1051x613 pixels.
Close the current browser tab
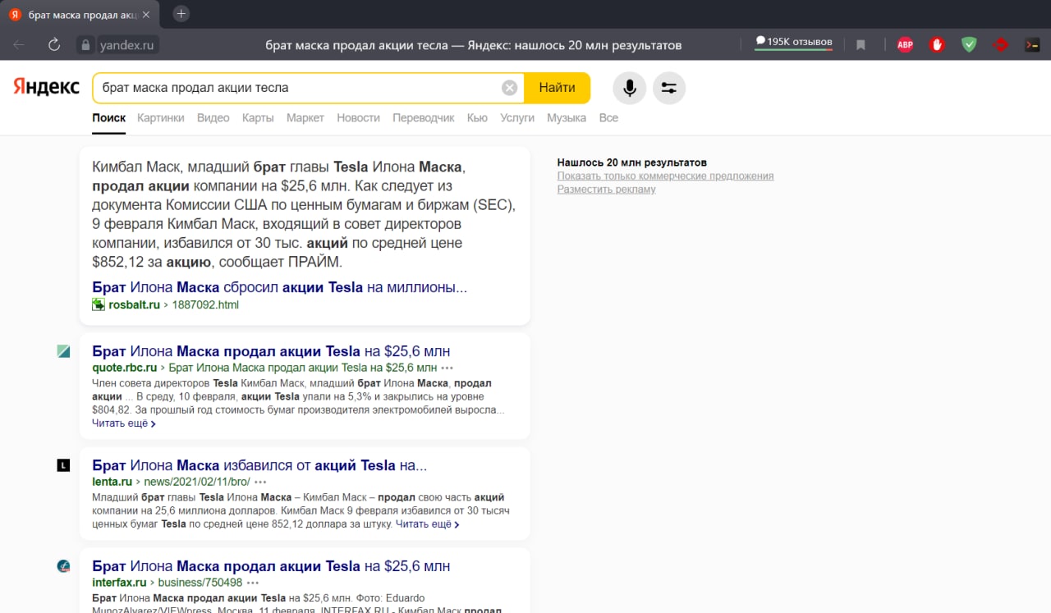pyautogui.click(x=146, y=15)
